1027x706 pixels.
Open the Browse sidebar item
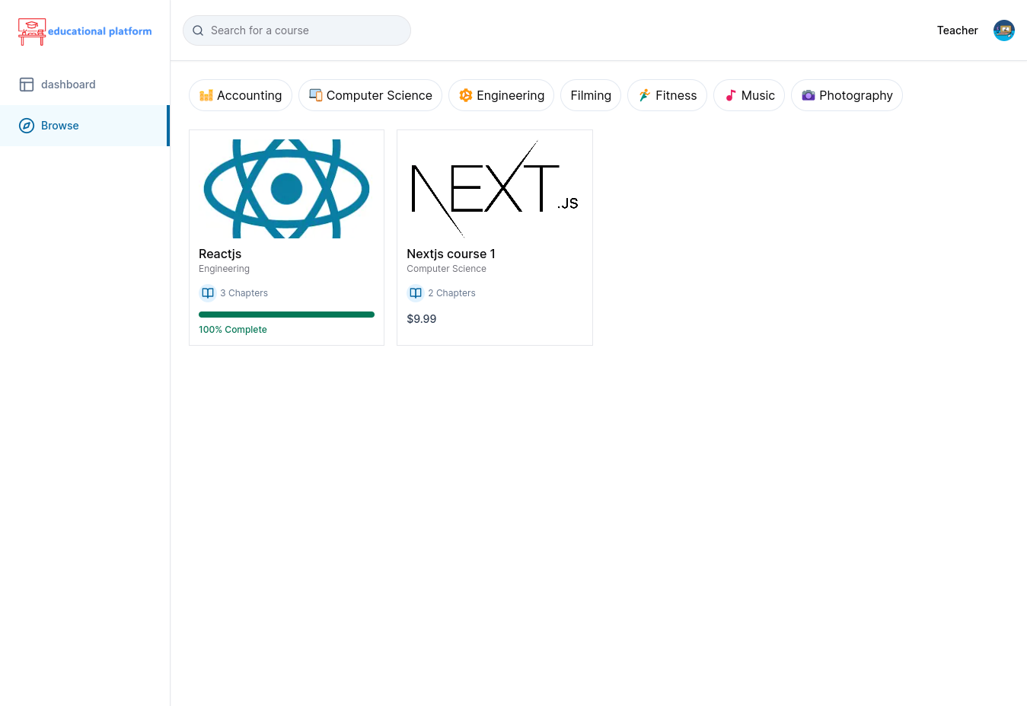[x=60, y=126]
